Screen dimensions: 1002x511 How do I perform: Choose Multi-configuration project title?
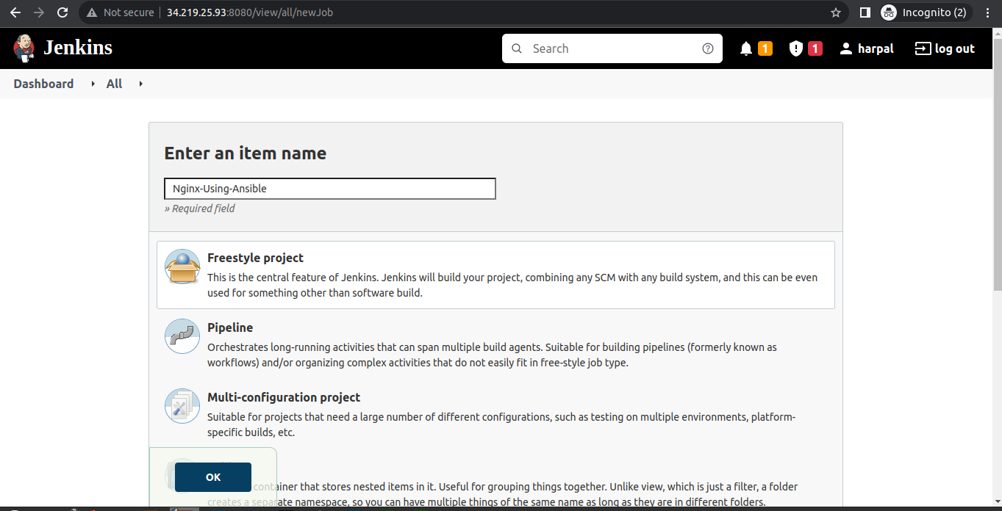click(x=284, y=397)
